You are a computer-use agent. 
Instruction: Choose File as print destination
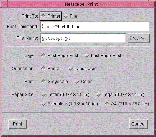(x=70, y=16)
